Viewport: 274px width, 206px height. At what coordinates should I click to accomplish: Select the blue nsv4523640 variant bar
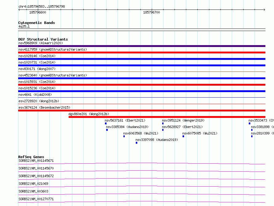[x=142, y=78]
